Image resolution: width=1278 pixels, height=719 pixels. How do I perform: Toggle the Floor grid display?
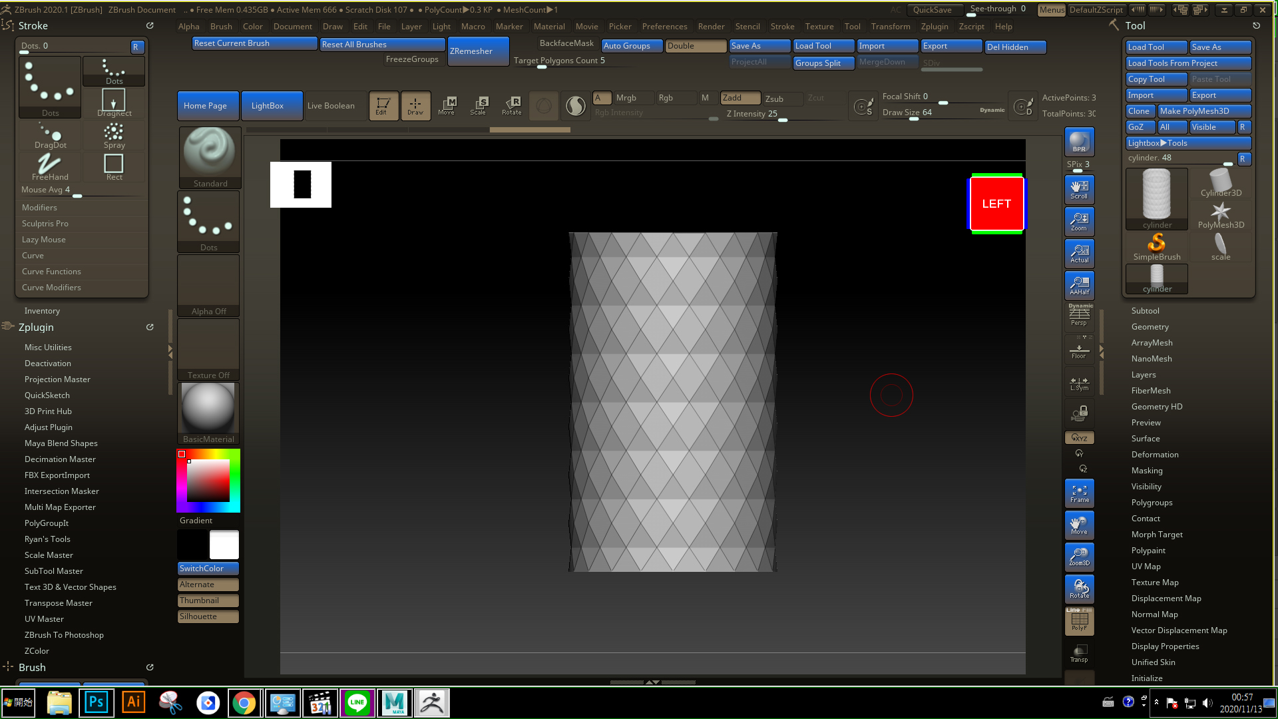point(1079,350)
